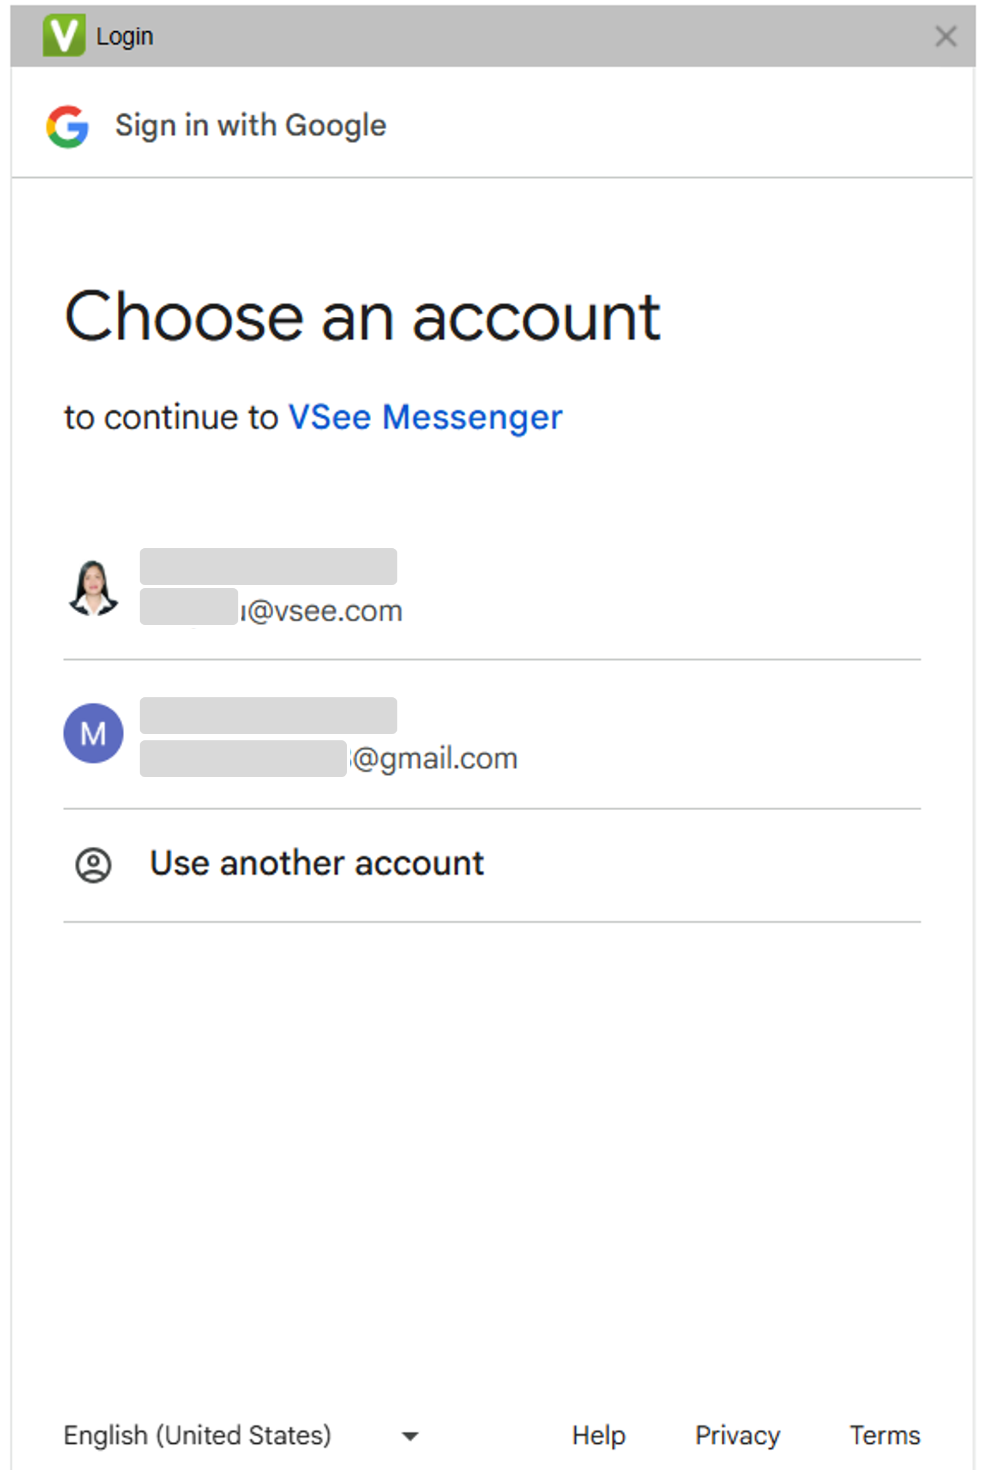
Task: Click the redacted name of the gmail.com account
Action: (268, 715)
